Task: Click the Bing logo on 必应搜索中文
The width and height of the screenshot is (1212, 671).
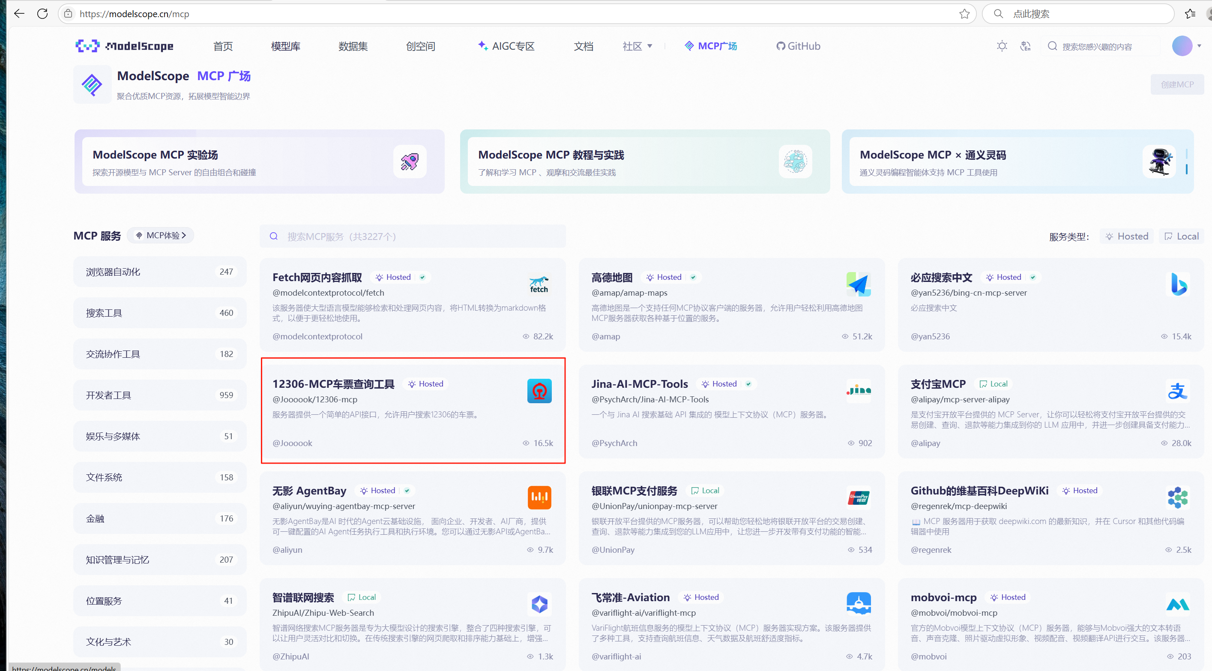Action: [1178, 284]
